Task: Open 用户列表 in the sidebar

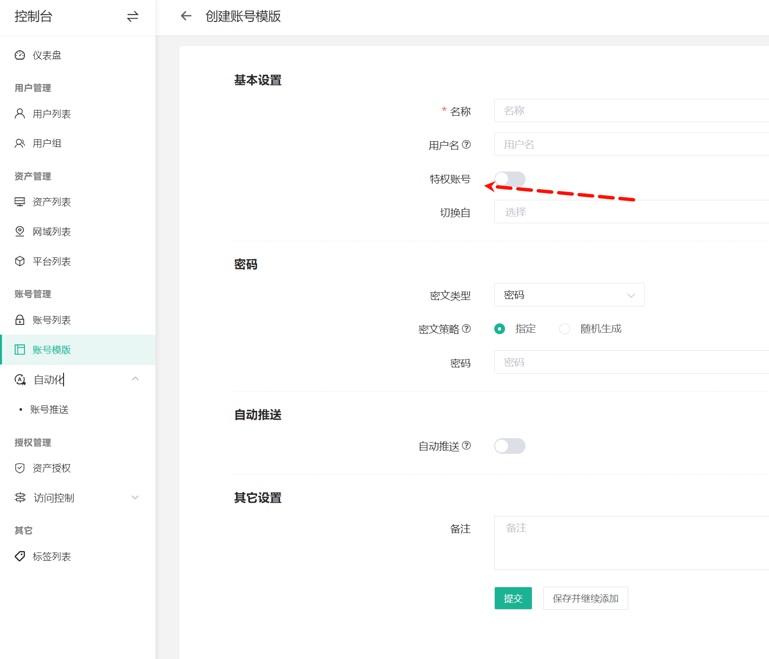Action: tap(51, 114)
